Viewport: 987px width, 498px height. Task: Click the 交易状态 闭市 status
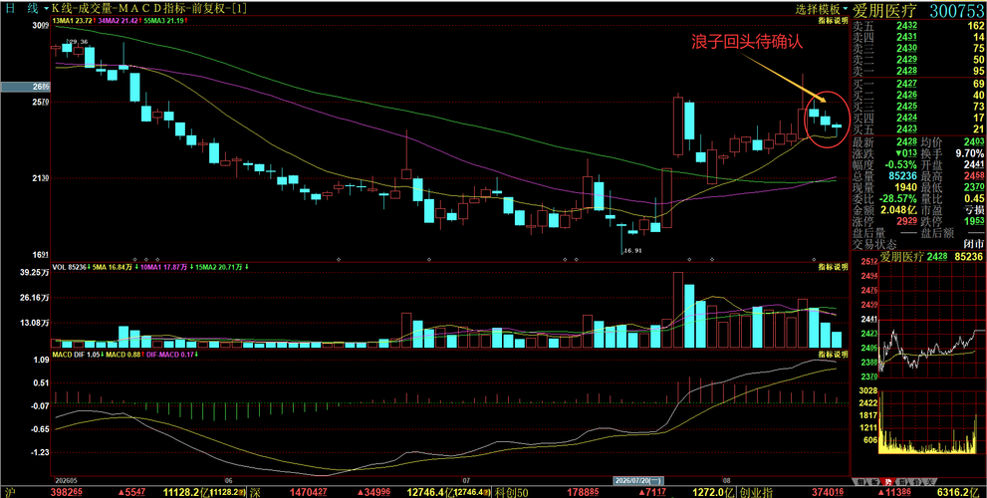click(x=975, y=244)
